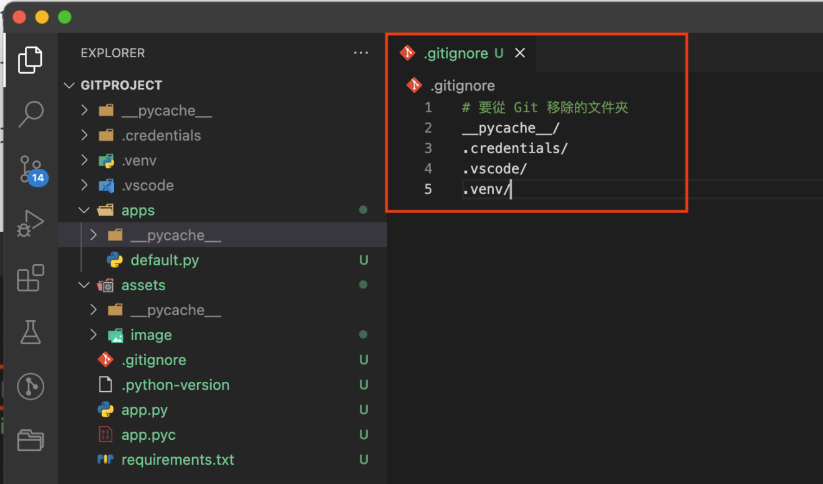The width and height of the screenshot is (823, 484).
Task: Collapse the GITPROJECT workspace root
Action: point(69,85)
